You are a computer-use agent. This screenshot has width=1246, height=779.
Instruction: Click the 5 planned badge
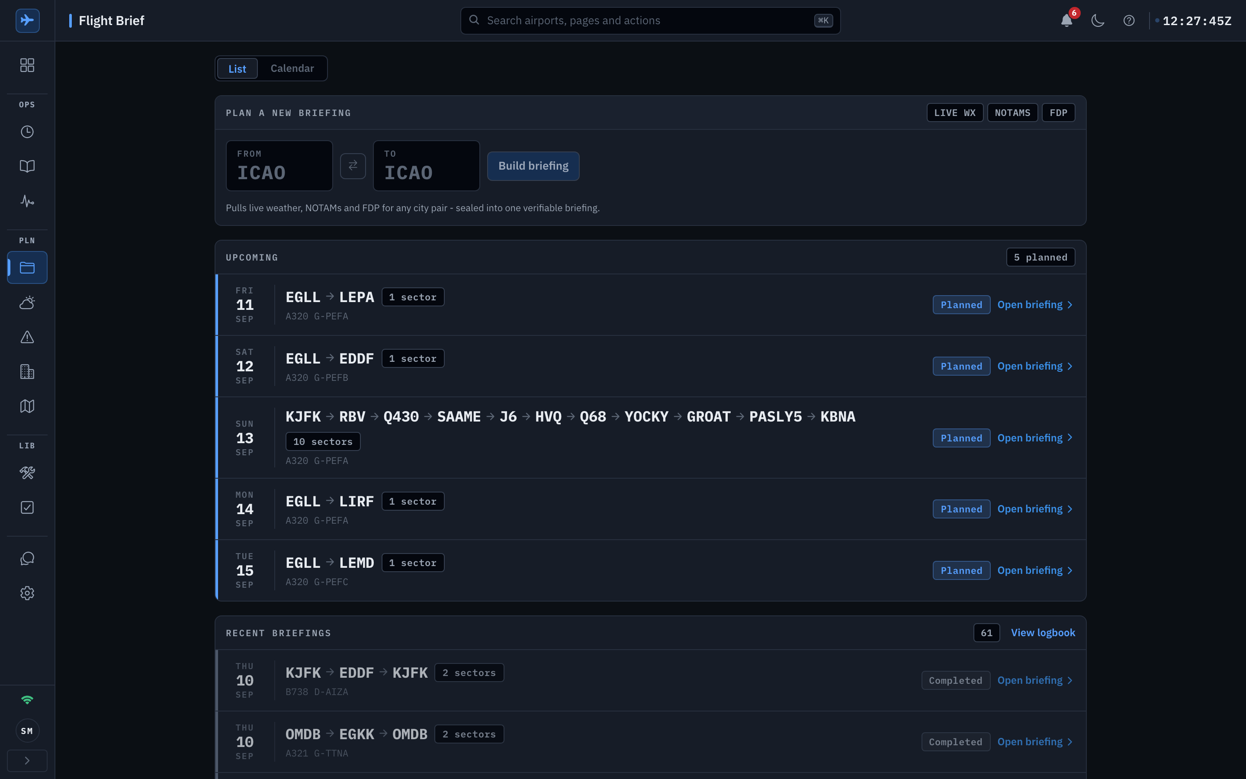1040,257
